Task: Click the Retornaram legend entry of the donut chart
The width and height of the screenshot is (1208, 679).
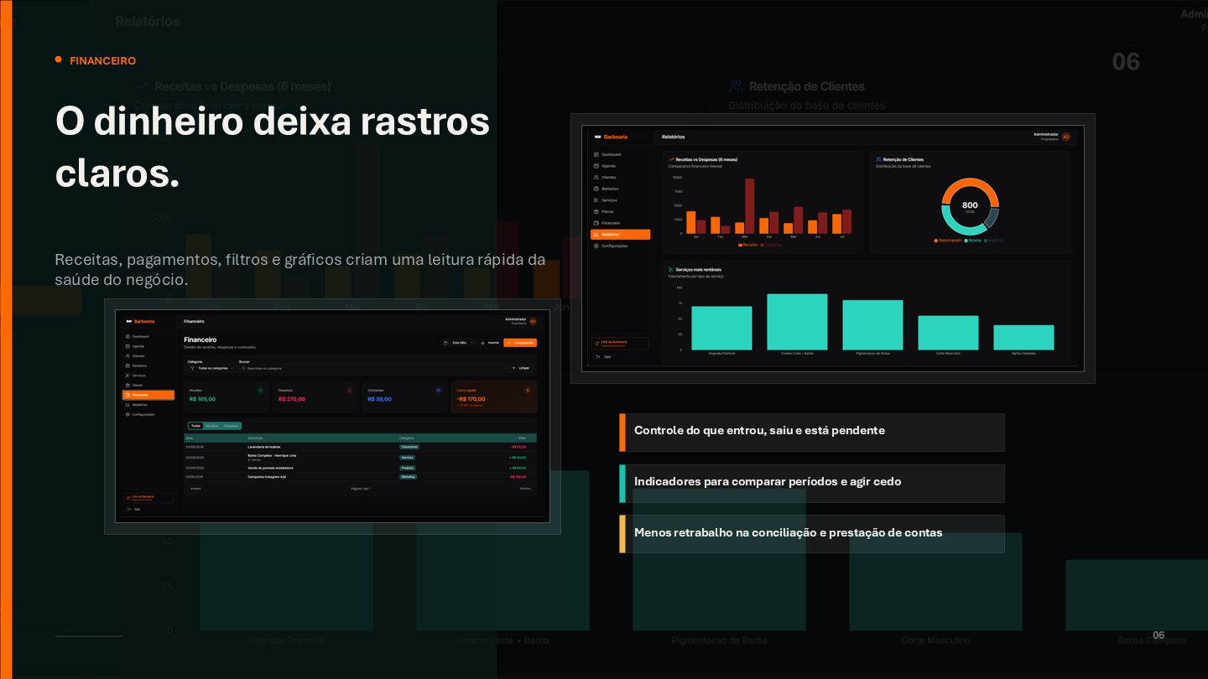Action: pyautogui.click(x=947, y=241)
